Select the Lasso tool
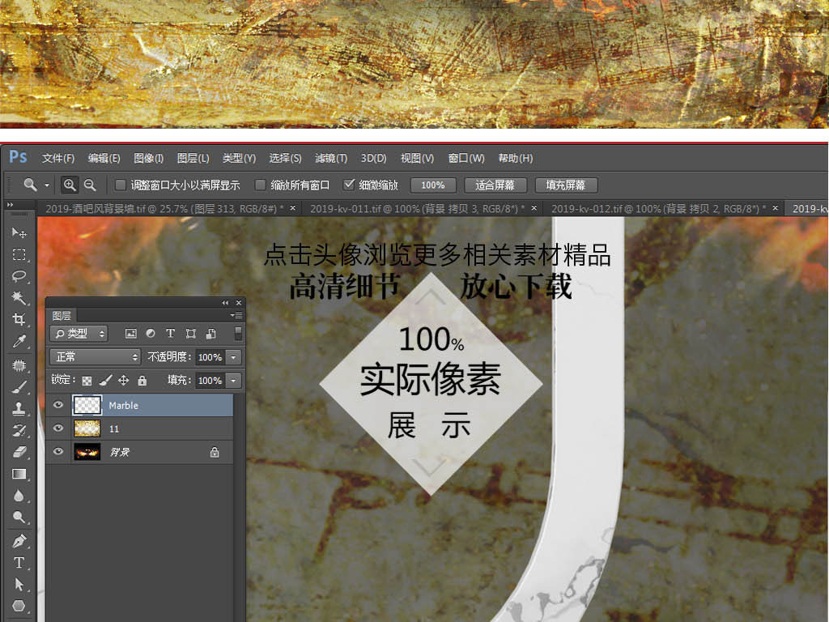 pyautogui.click(x=19, y=276)
